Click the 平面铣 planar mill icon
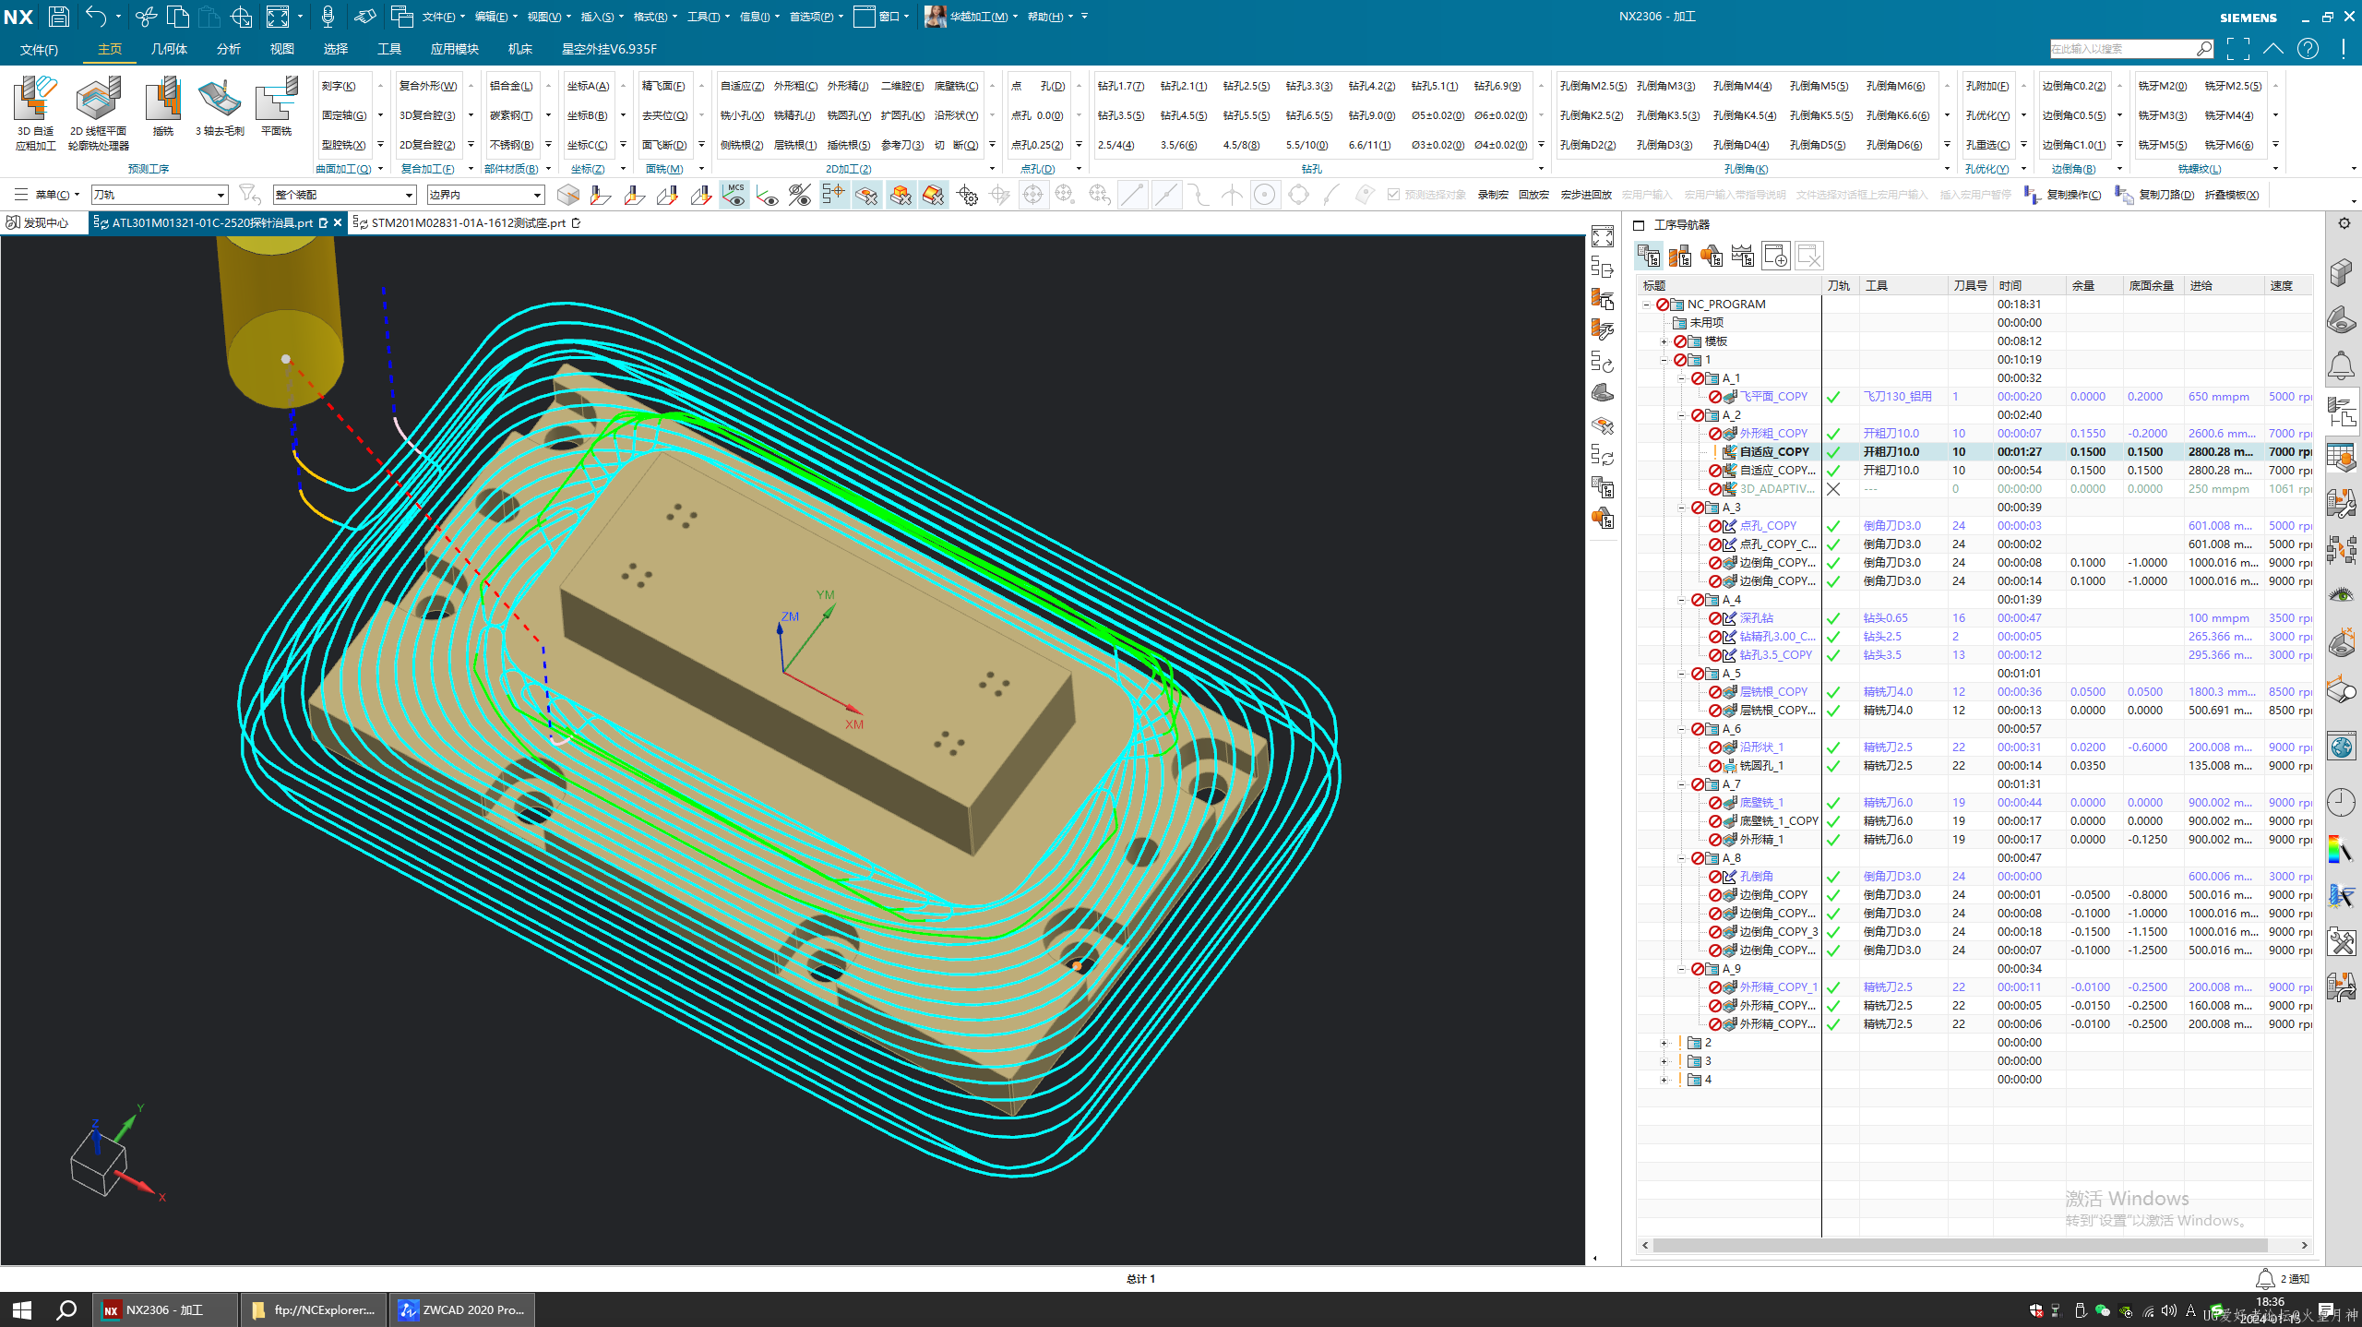 (276, 107)
